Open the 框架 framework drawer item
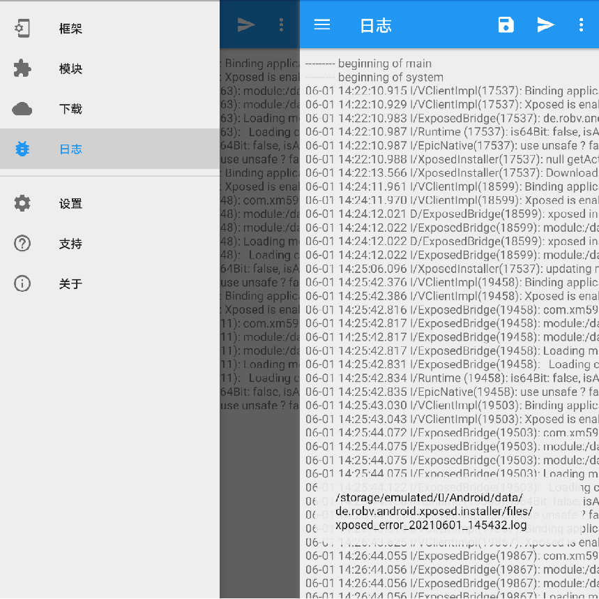Viewport: 599px width, 599px height. pyautogui.click(x=109, y=29)
